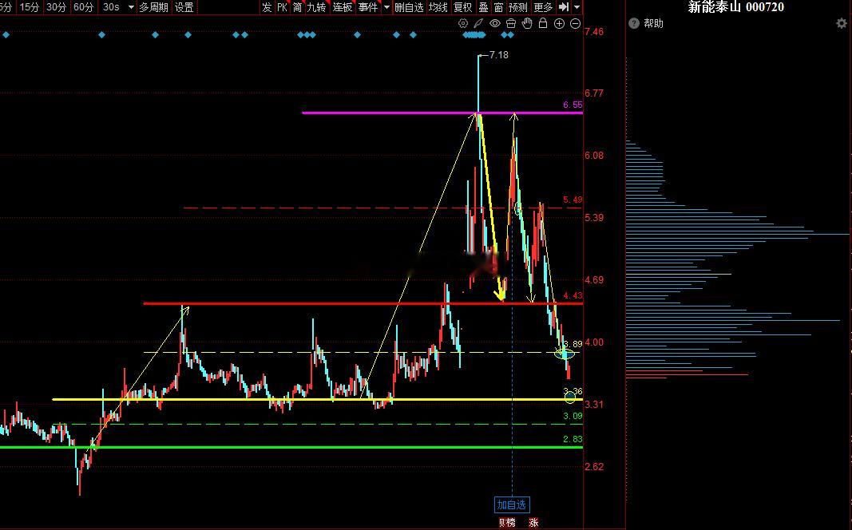This screenshot has width=852, height=530.
Task: Open chart settings gear icon
Action: pos(463,23)
